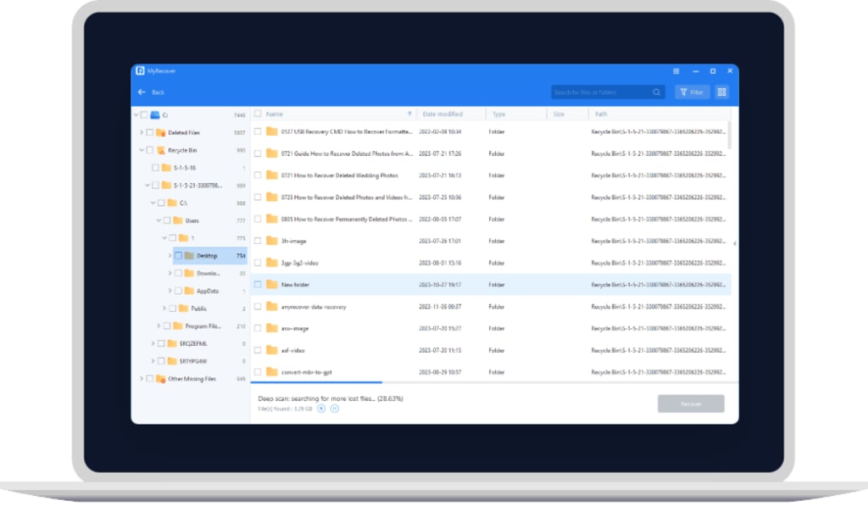Select the 0127 USB Recovery CMD folder row
The width and height of the screenshot is (868, 523).
pyautogui.click(x=491, y=131)
